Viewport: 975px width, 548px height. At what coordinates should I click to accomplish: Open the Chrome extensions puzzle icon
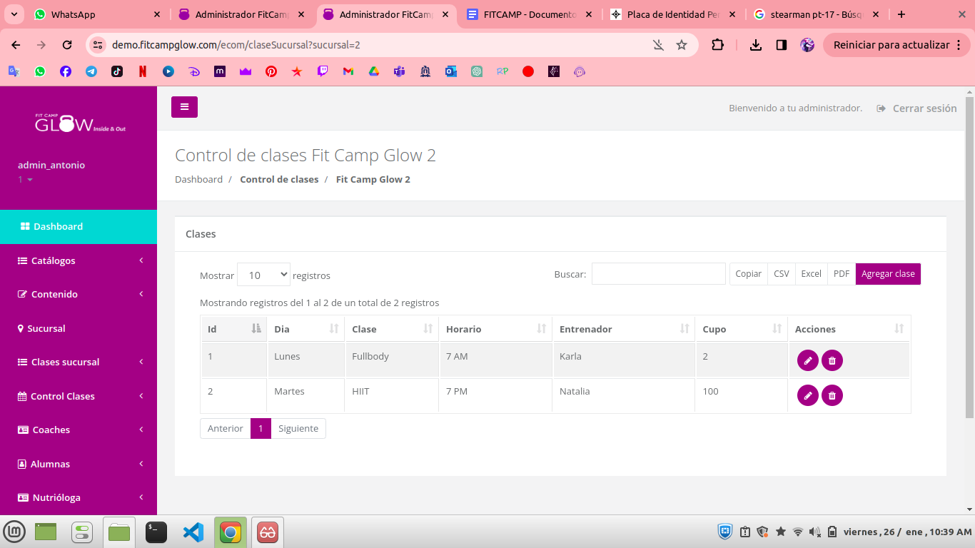coord(717,45)
